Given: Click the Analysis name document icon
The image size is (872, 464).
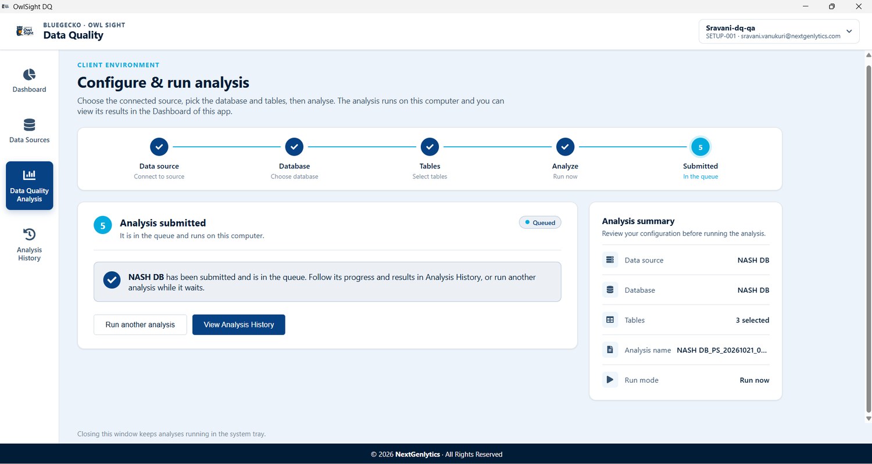Looking at the screenshot, I should click(x=610, y=350).
